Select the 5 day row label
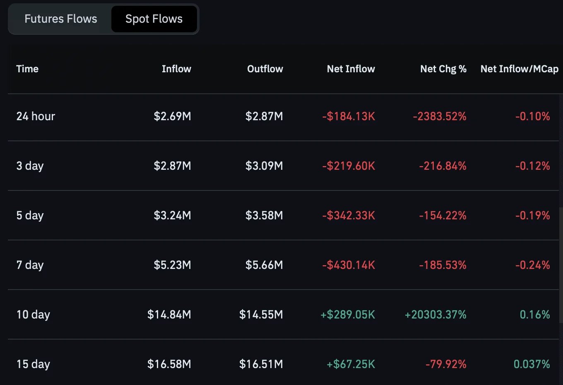 tap(30, 216)
